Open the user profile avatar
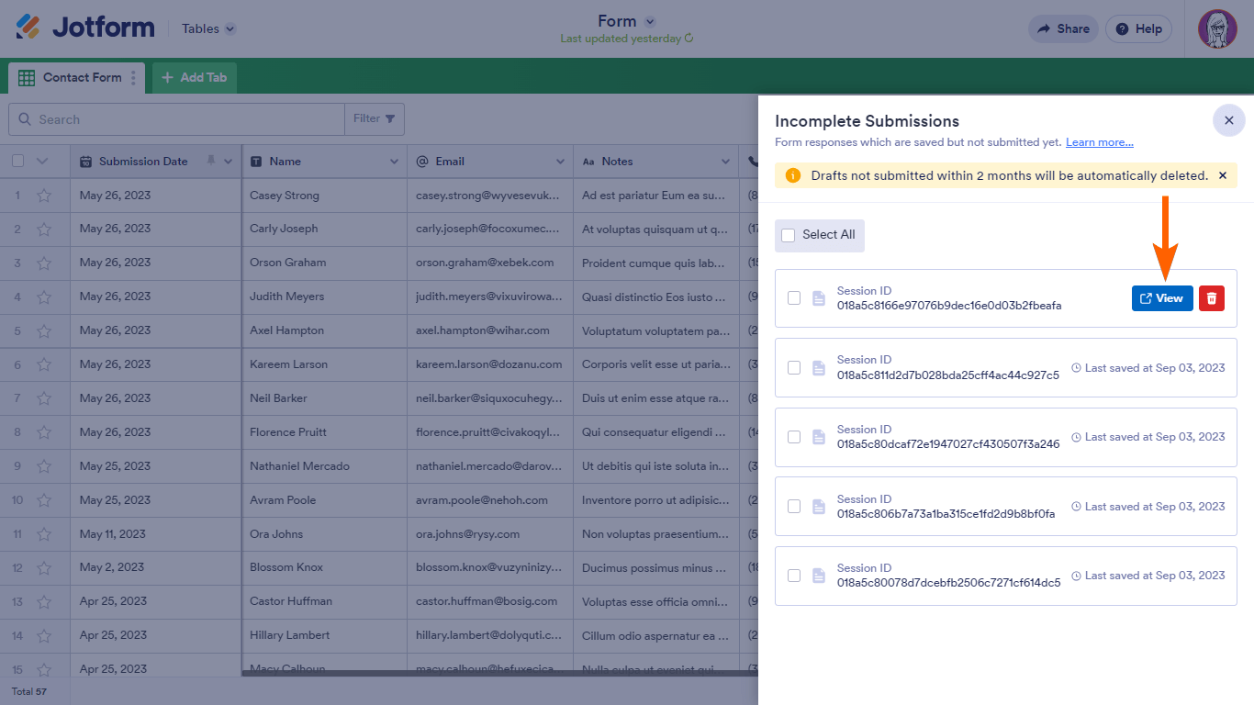This screenshot has width=1254, height=705. point(1217,29)
